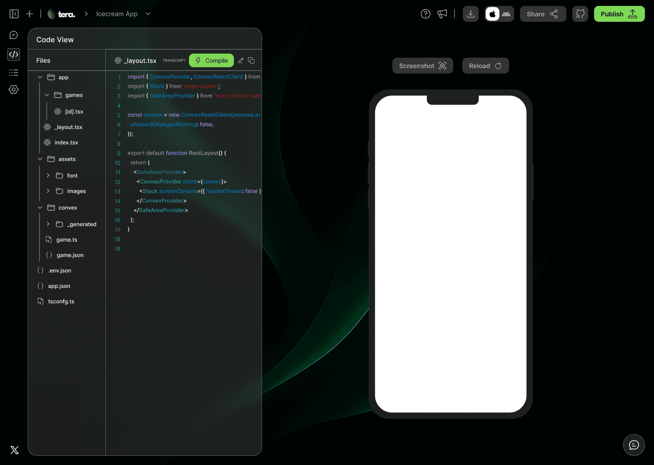Click the Share button

click(543, 14)
